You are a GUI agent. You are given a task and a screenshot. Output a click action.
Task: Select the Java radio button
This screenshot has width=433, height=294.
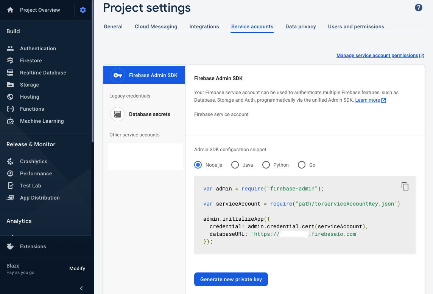(x=235, y=165)
